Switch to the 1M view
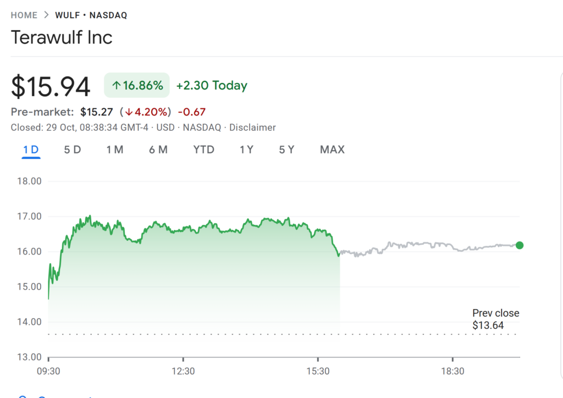This screenshot has height=398, width=563. pos(115,149)
